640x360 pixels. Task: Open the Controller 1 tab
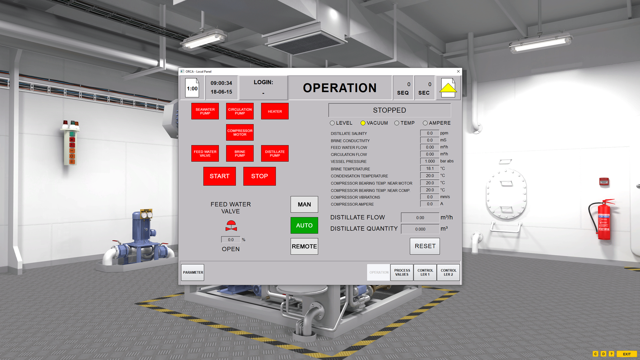click(425, 272)
